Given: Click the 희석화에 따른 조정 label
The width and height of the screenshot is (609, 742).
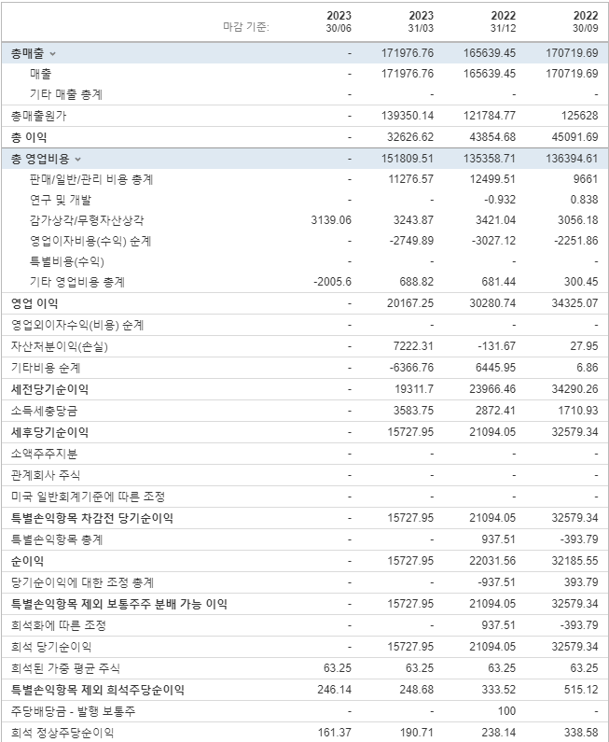Looking at the screenshot, I should [59, 626].
